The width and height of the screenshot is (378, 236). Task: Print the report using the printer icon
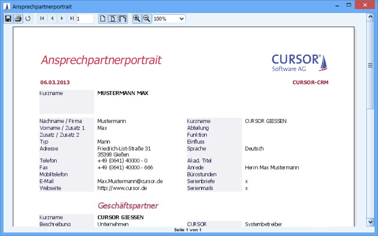(x=18, y=19)
